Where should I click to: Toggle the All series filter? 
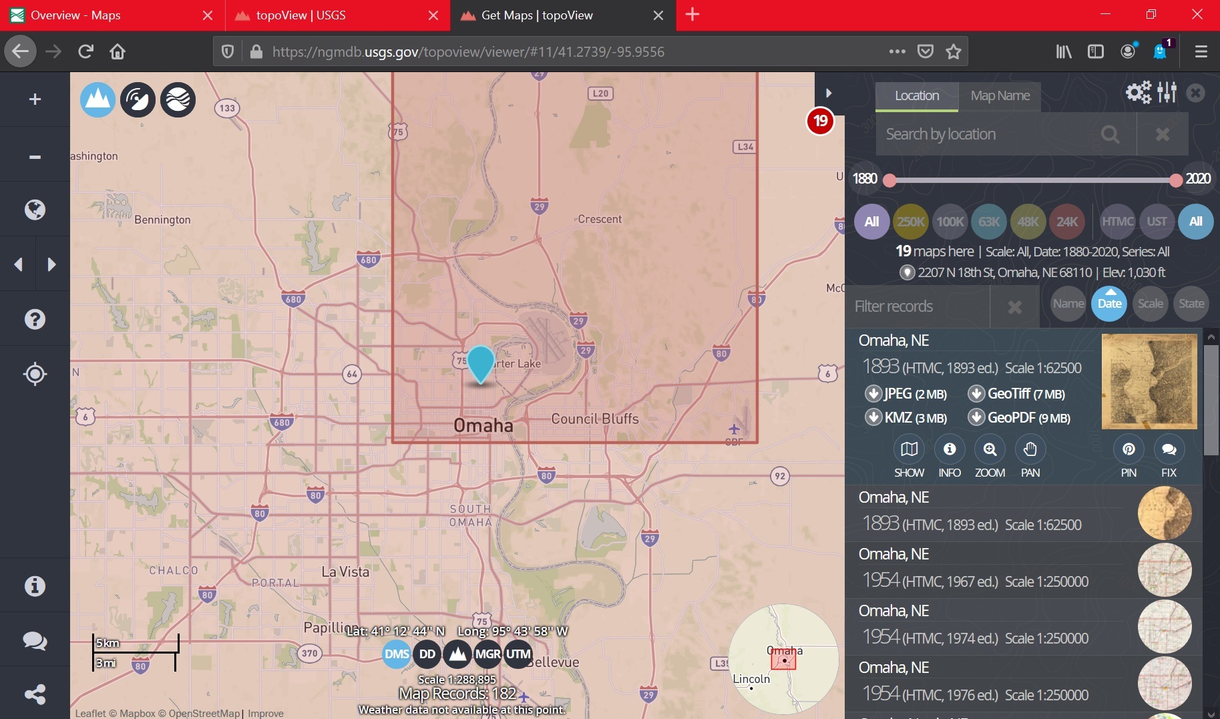coord(1196,222)
